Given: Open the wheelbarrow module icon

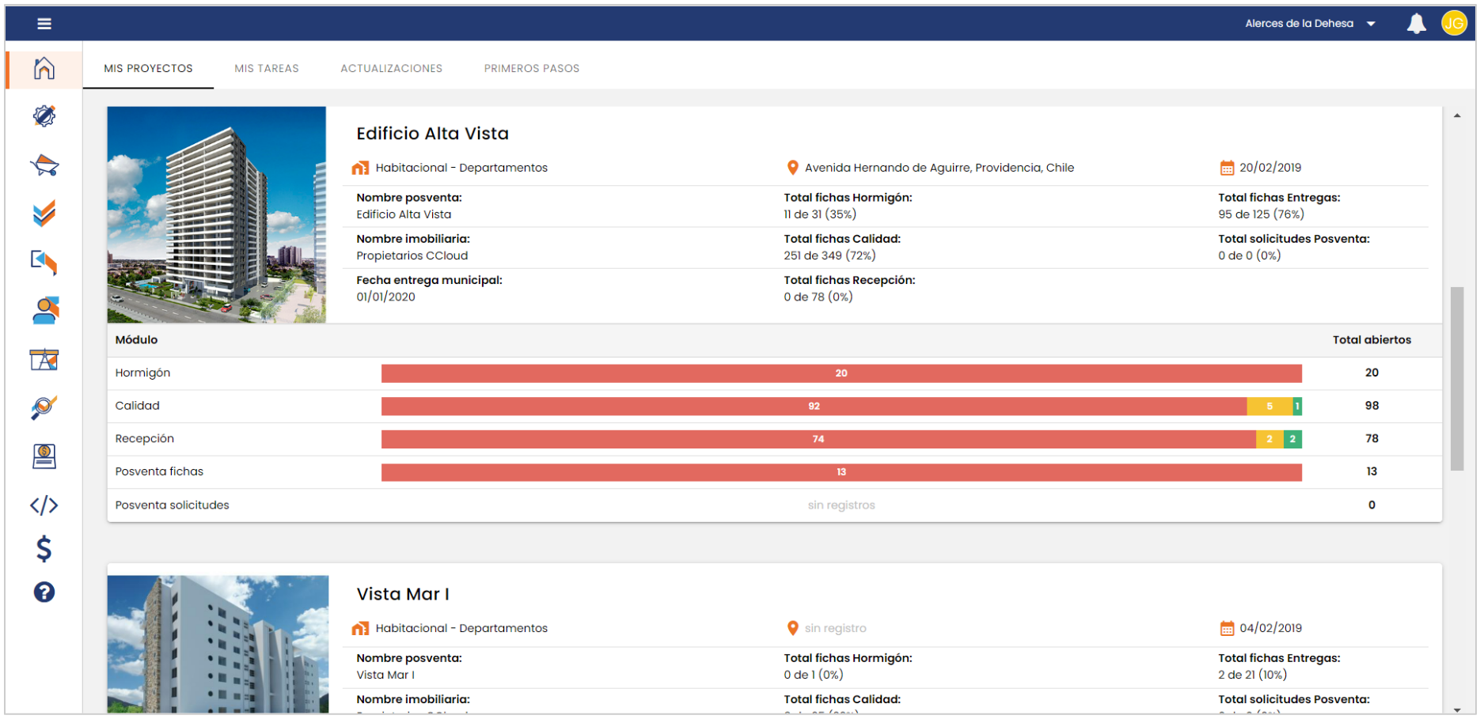Looking at the screenshot, I should pyautogui.click(x=44, y=165).
